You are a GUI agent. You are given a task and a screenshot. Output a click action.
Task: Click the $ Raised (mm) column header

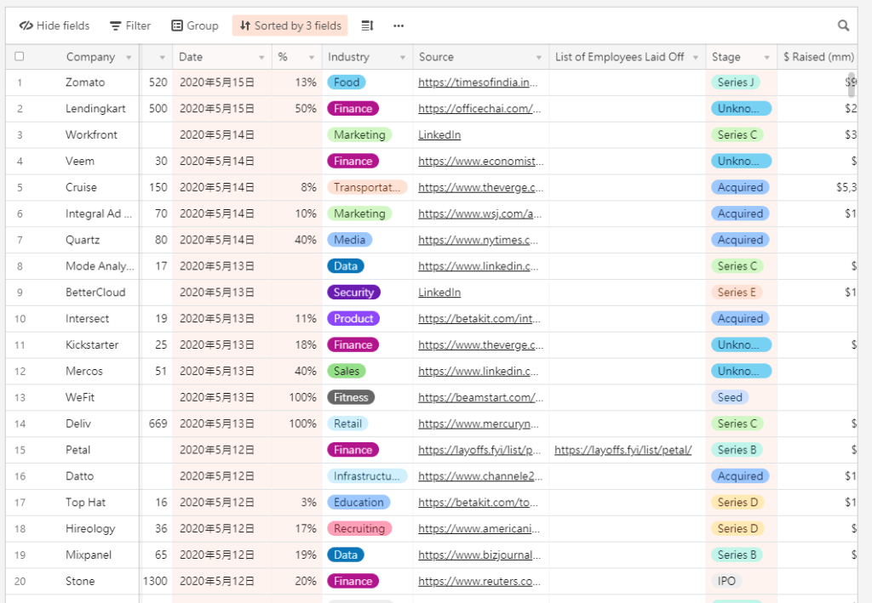click(x=817, y=57)
